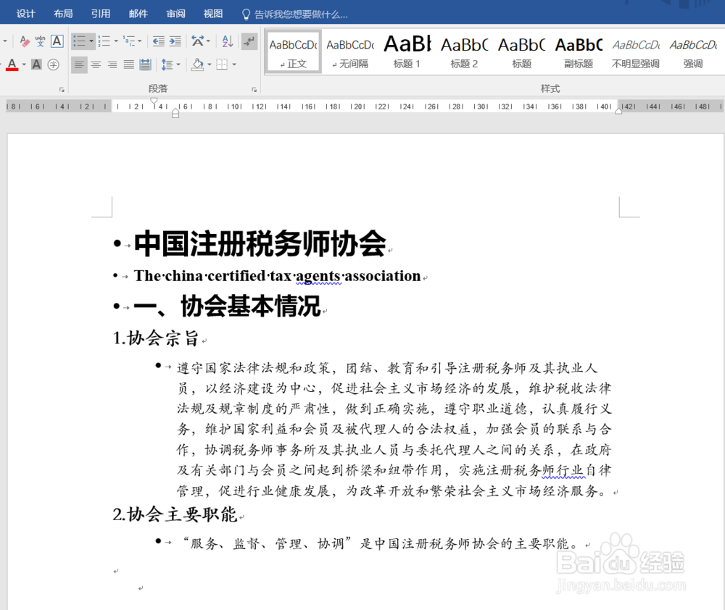
Task: Open the phonetic guide (wén) tool
Action: point(40,41)
